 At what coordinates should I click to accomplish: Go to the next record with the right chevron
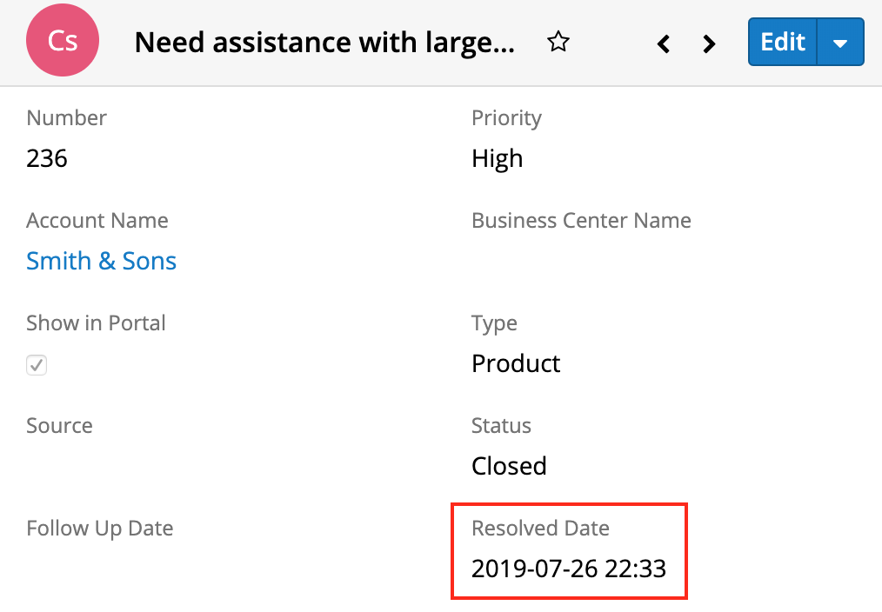coord(710,43)
